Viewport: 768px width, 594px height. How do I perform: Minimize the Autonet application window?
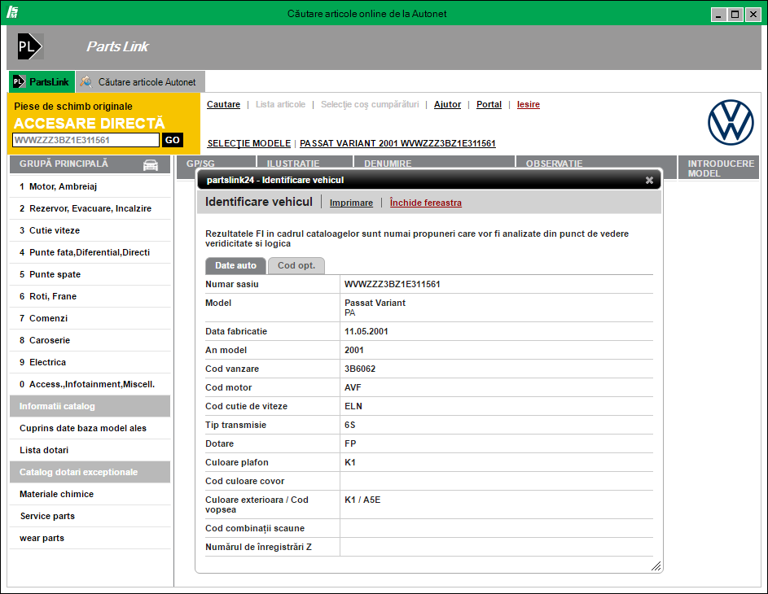click(x=718, y=15)
